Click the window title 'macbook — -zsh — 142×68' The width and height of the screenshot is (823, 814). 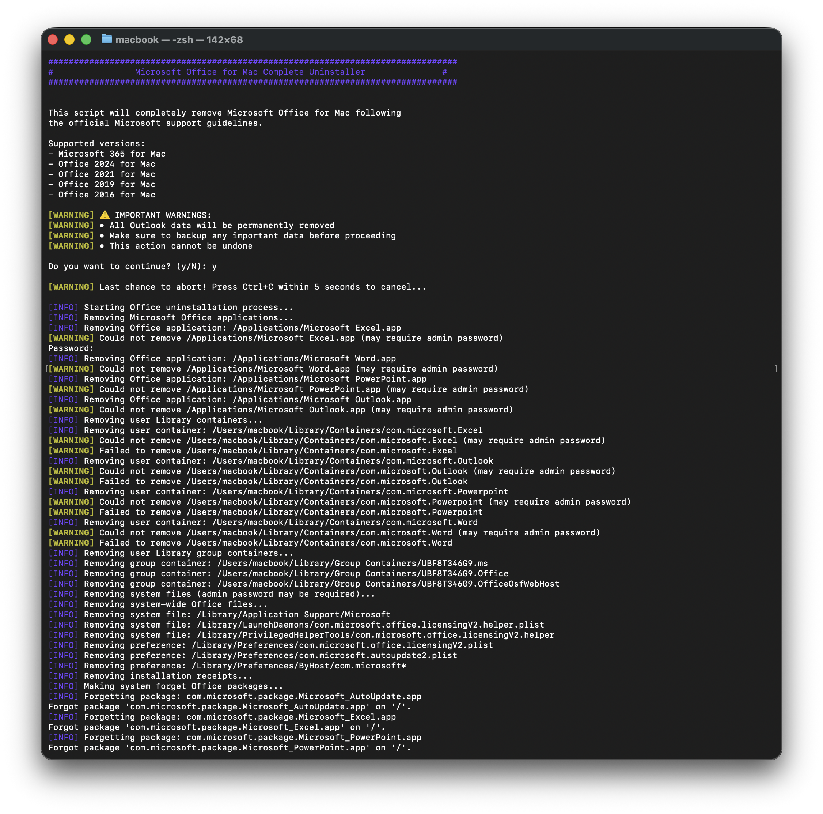[179, 39]
